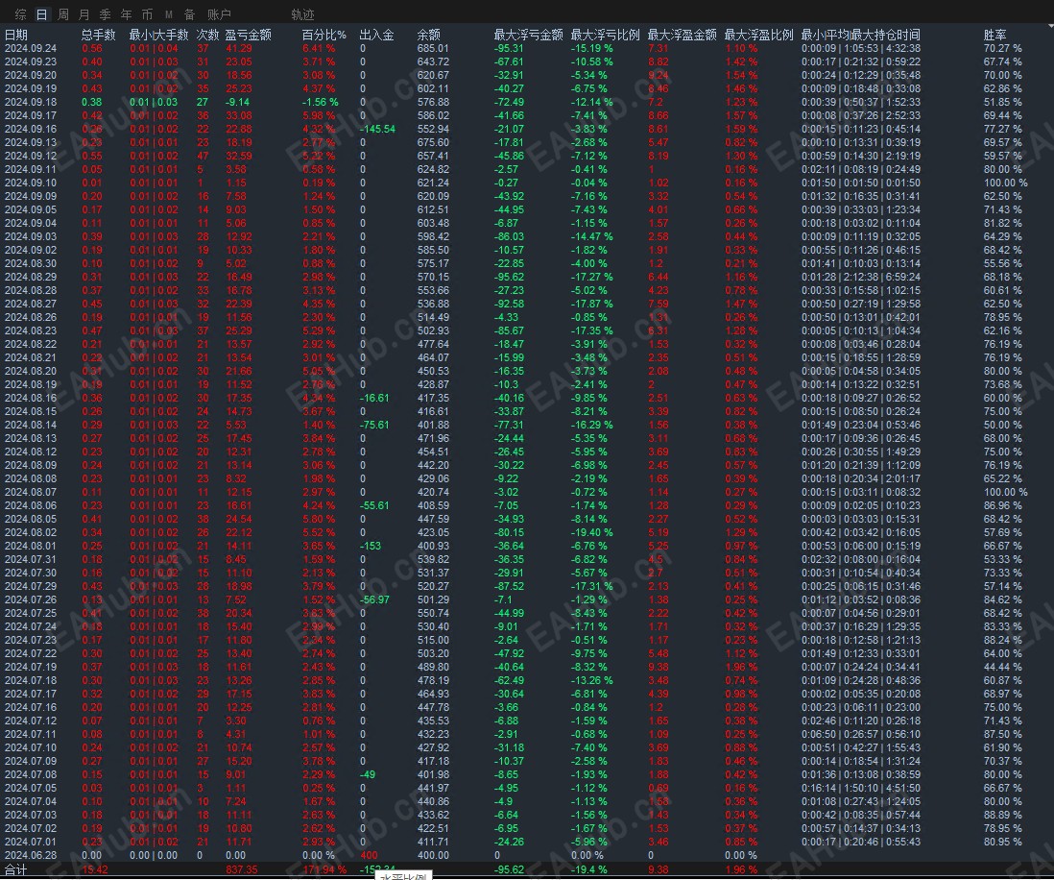The height and width of the screenshot is (880, 1054).
Task: Click the 15.42 total lots cell
Action: (94, 869)
